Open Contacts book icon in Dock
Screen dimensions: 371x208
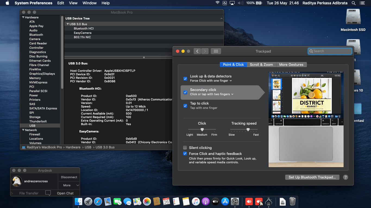click(x=157, y=201)
